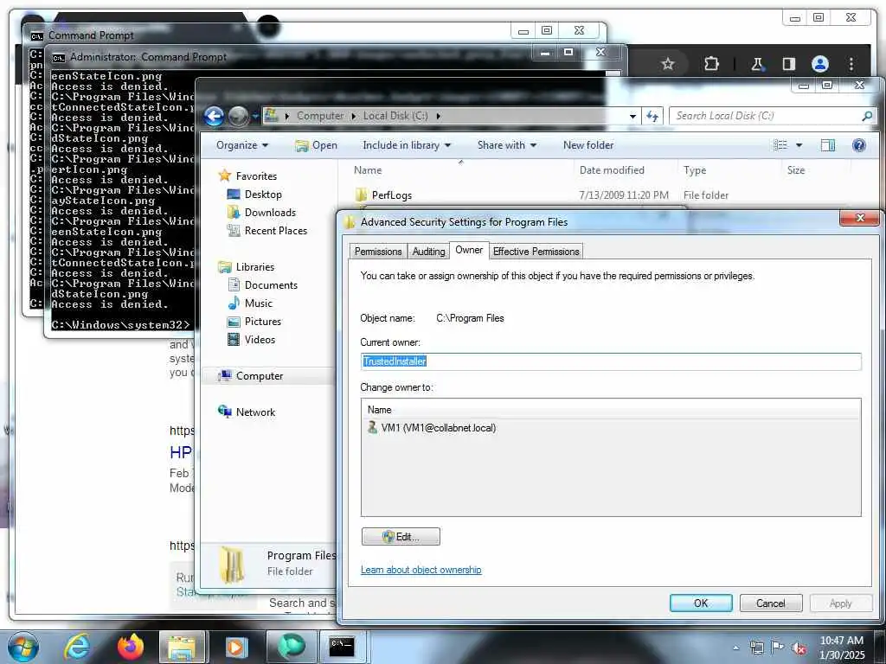The height and width of the screenshot is (664, 886).
Task: Click the change view icon in Explorer
Action: [x=780, y=145]
